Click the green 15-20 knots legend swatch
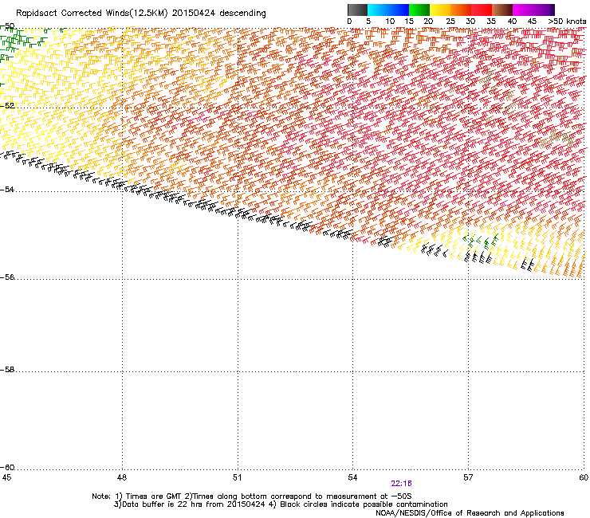Image resolution: width=590 pixels, height=518 pixels. 419,10
